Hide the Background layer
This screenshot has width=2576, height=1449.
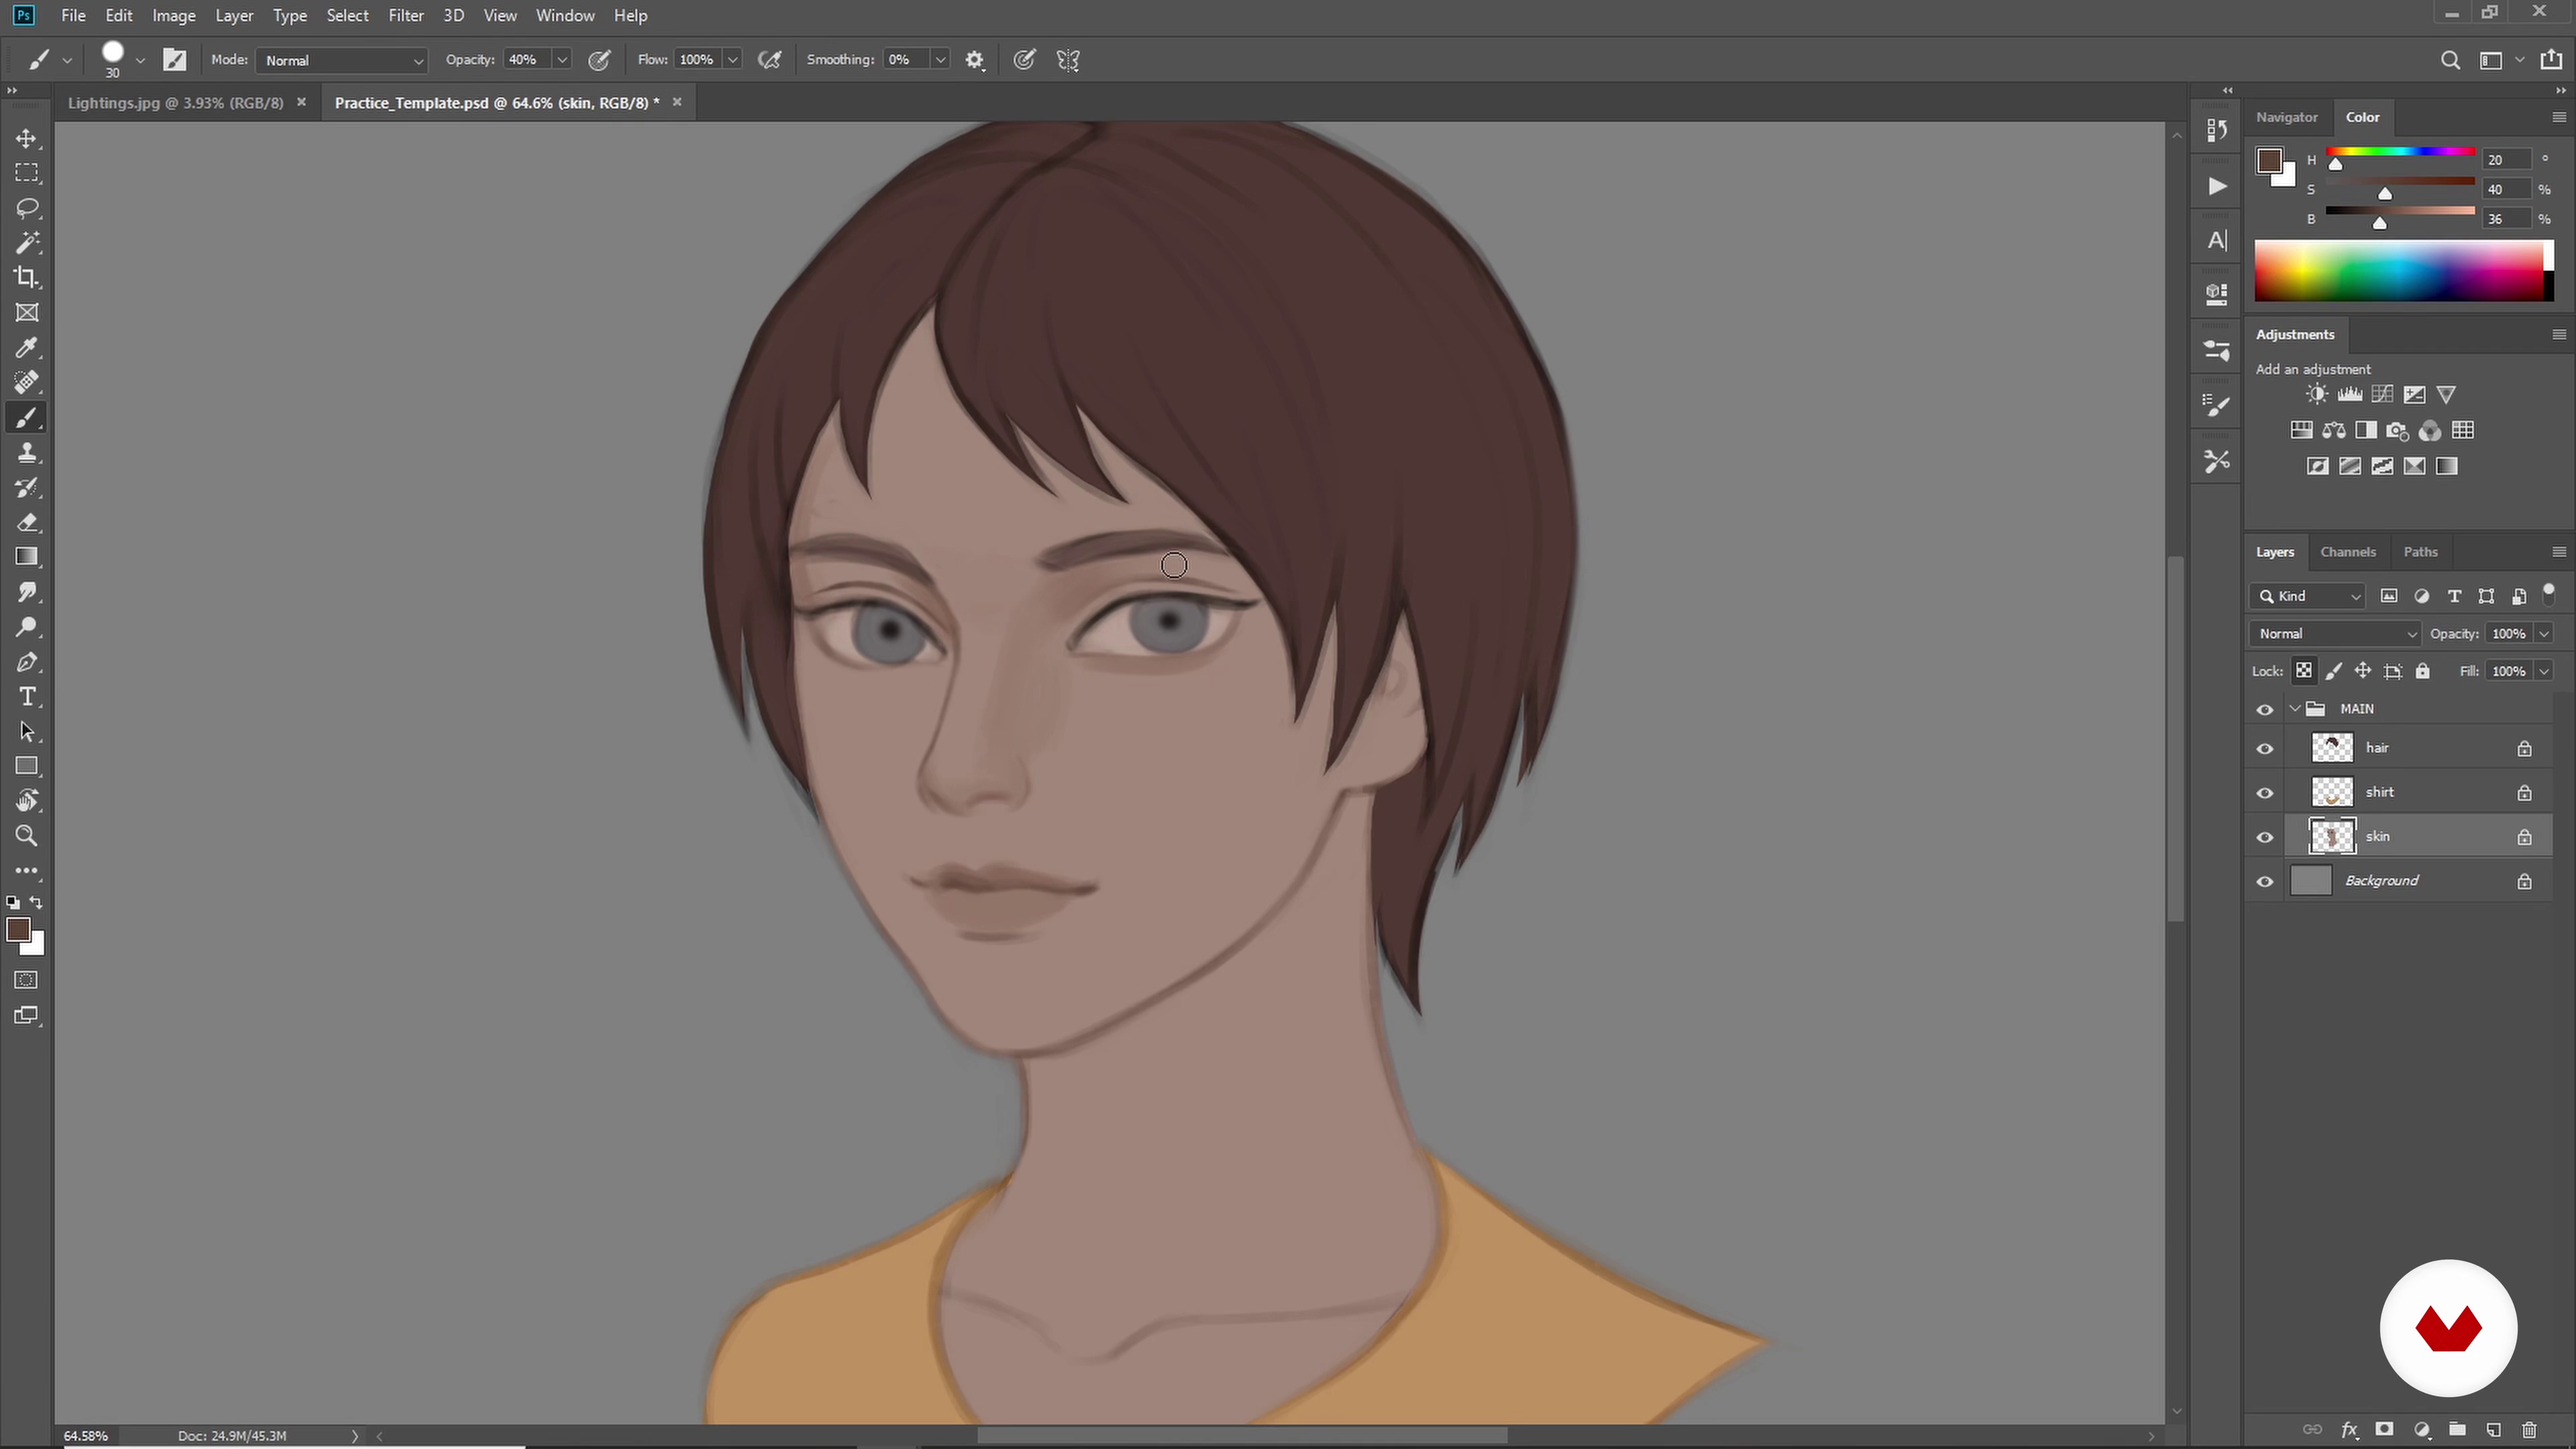pyautogui.click(x=2265, y=881)
